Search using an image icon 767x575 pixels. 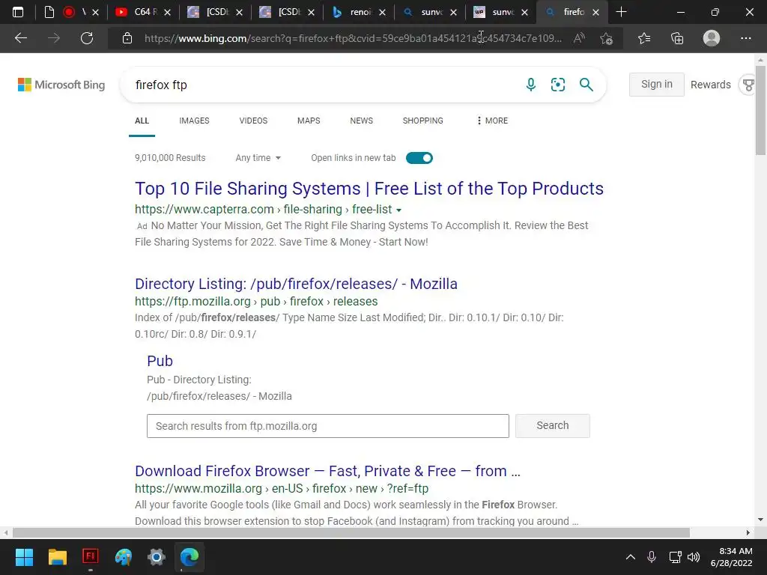pyautogui.click(x=557, y=85)
